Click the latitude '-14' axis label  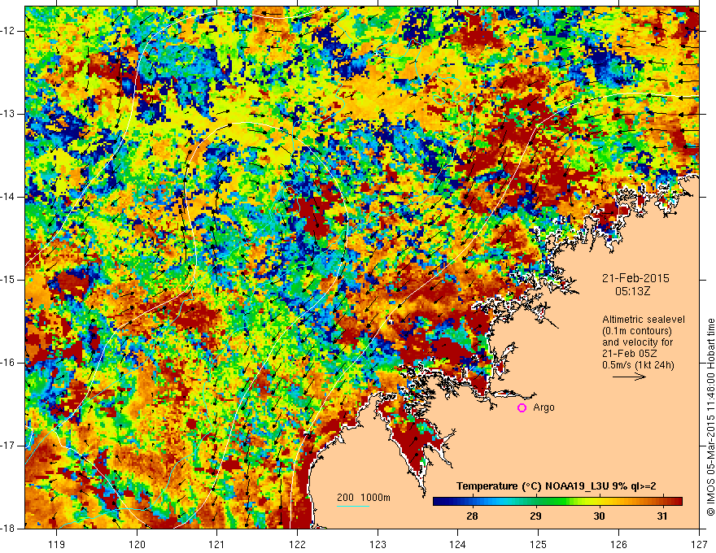pos(8,197)
